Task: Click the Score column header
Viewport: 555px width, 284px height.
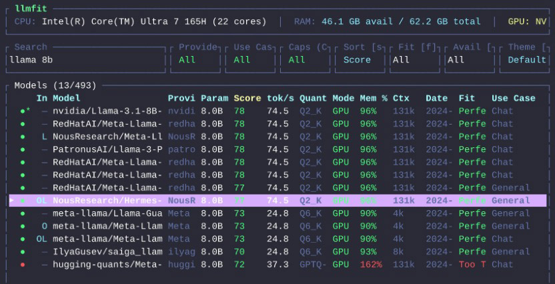Action: coord(247,99)
